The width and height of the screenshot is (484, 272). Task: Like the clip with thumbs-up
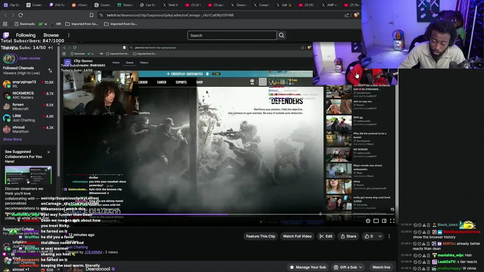coord(369,236)
